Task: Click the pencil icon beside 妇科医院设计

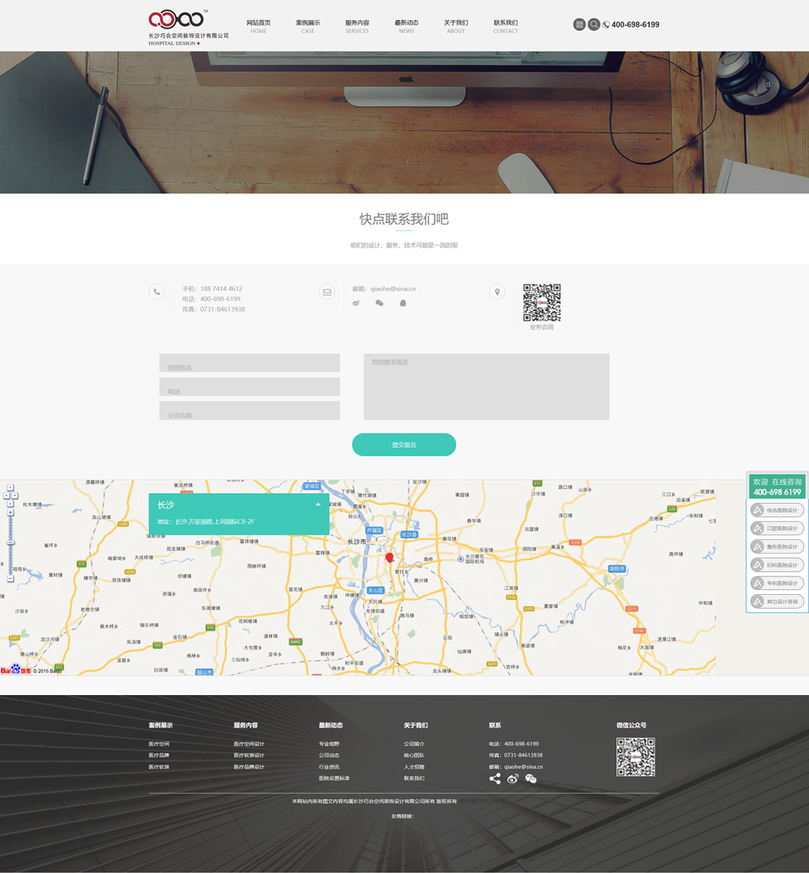Action: click(757, 564)
